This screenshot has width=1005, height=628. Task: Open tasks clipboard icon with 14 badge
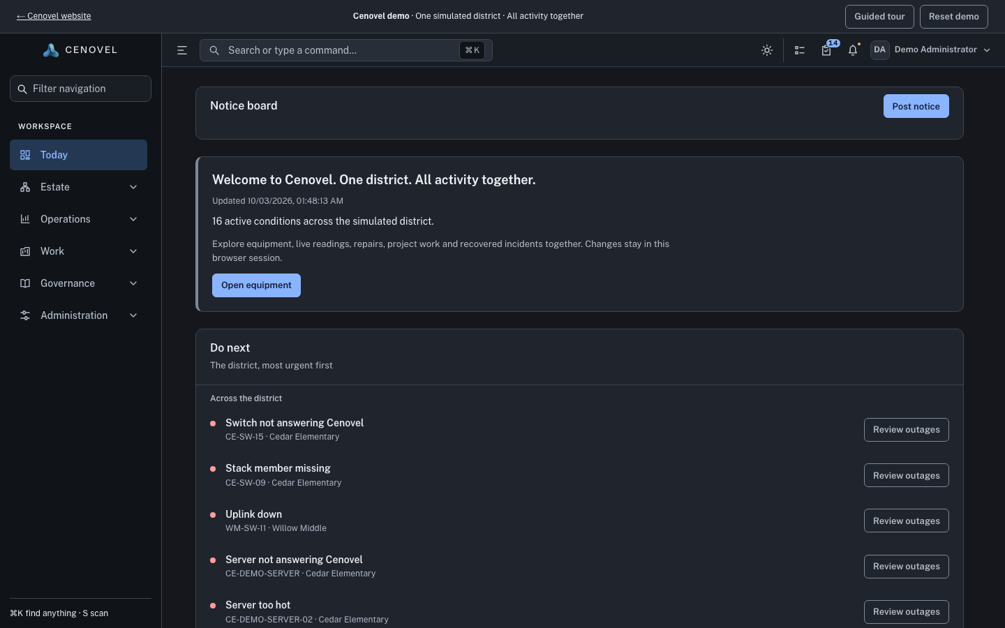coord(827,50)
